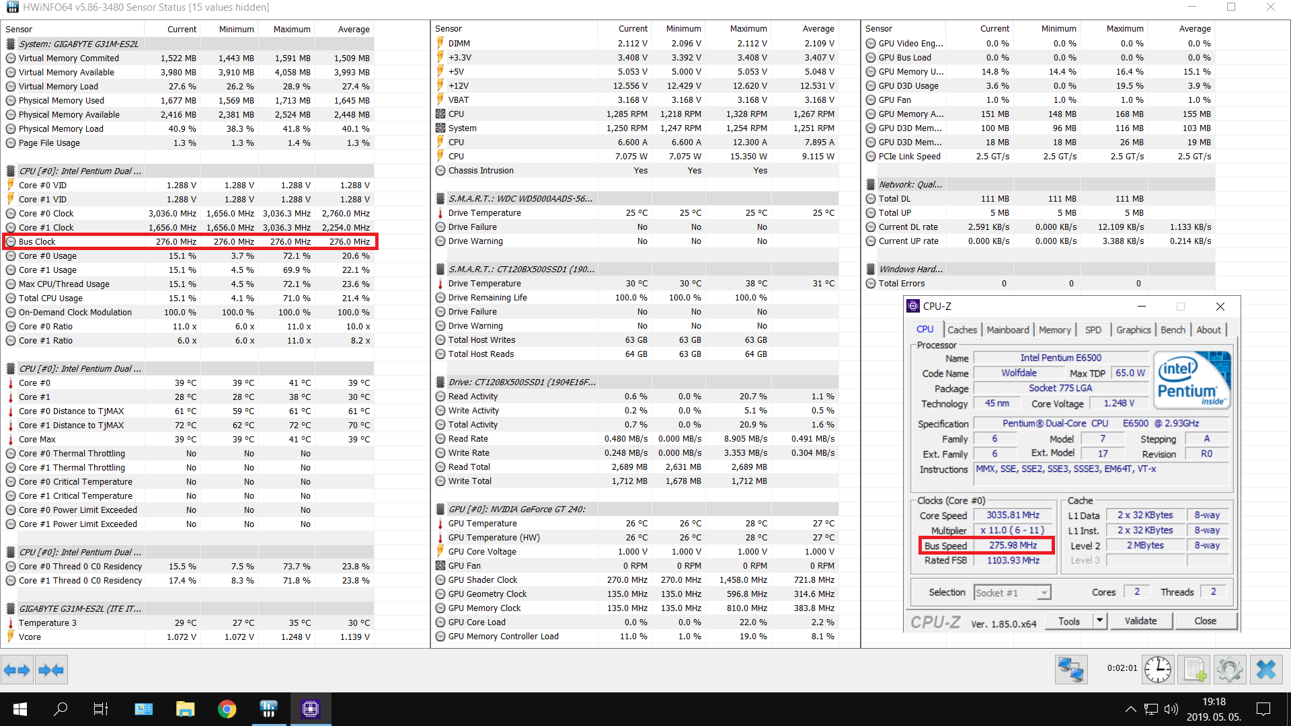
Task: Click the Intel Pentium inside logo
Action: tap(1192, 380)
